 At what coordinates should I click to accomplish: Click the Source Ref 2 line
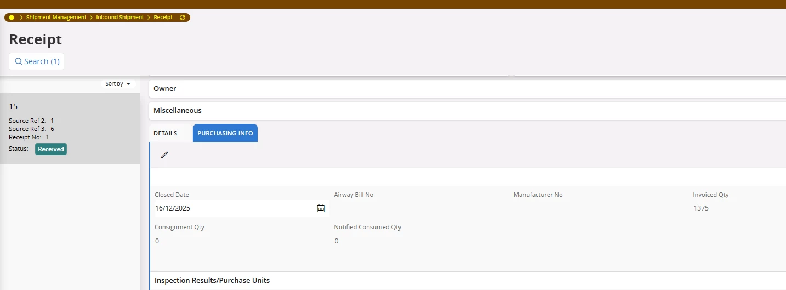click(31, 121)
